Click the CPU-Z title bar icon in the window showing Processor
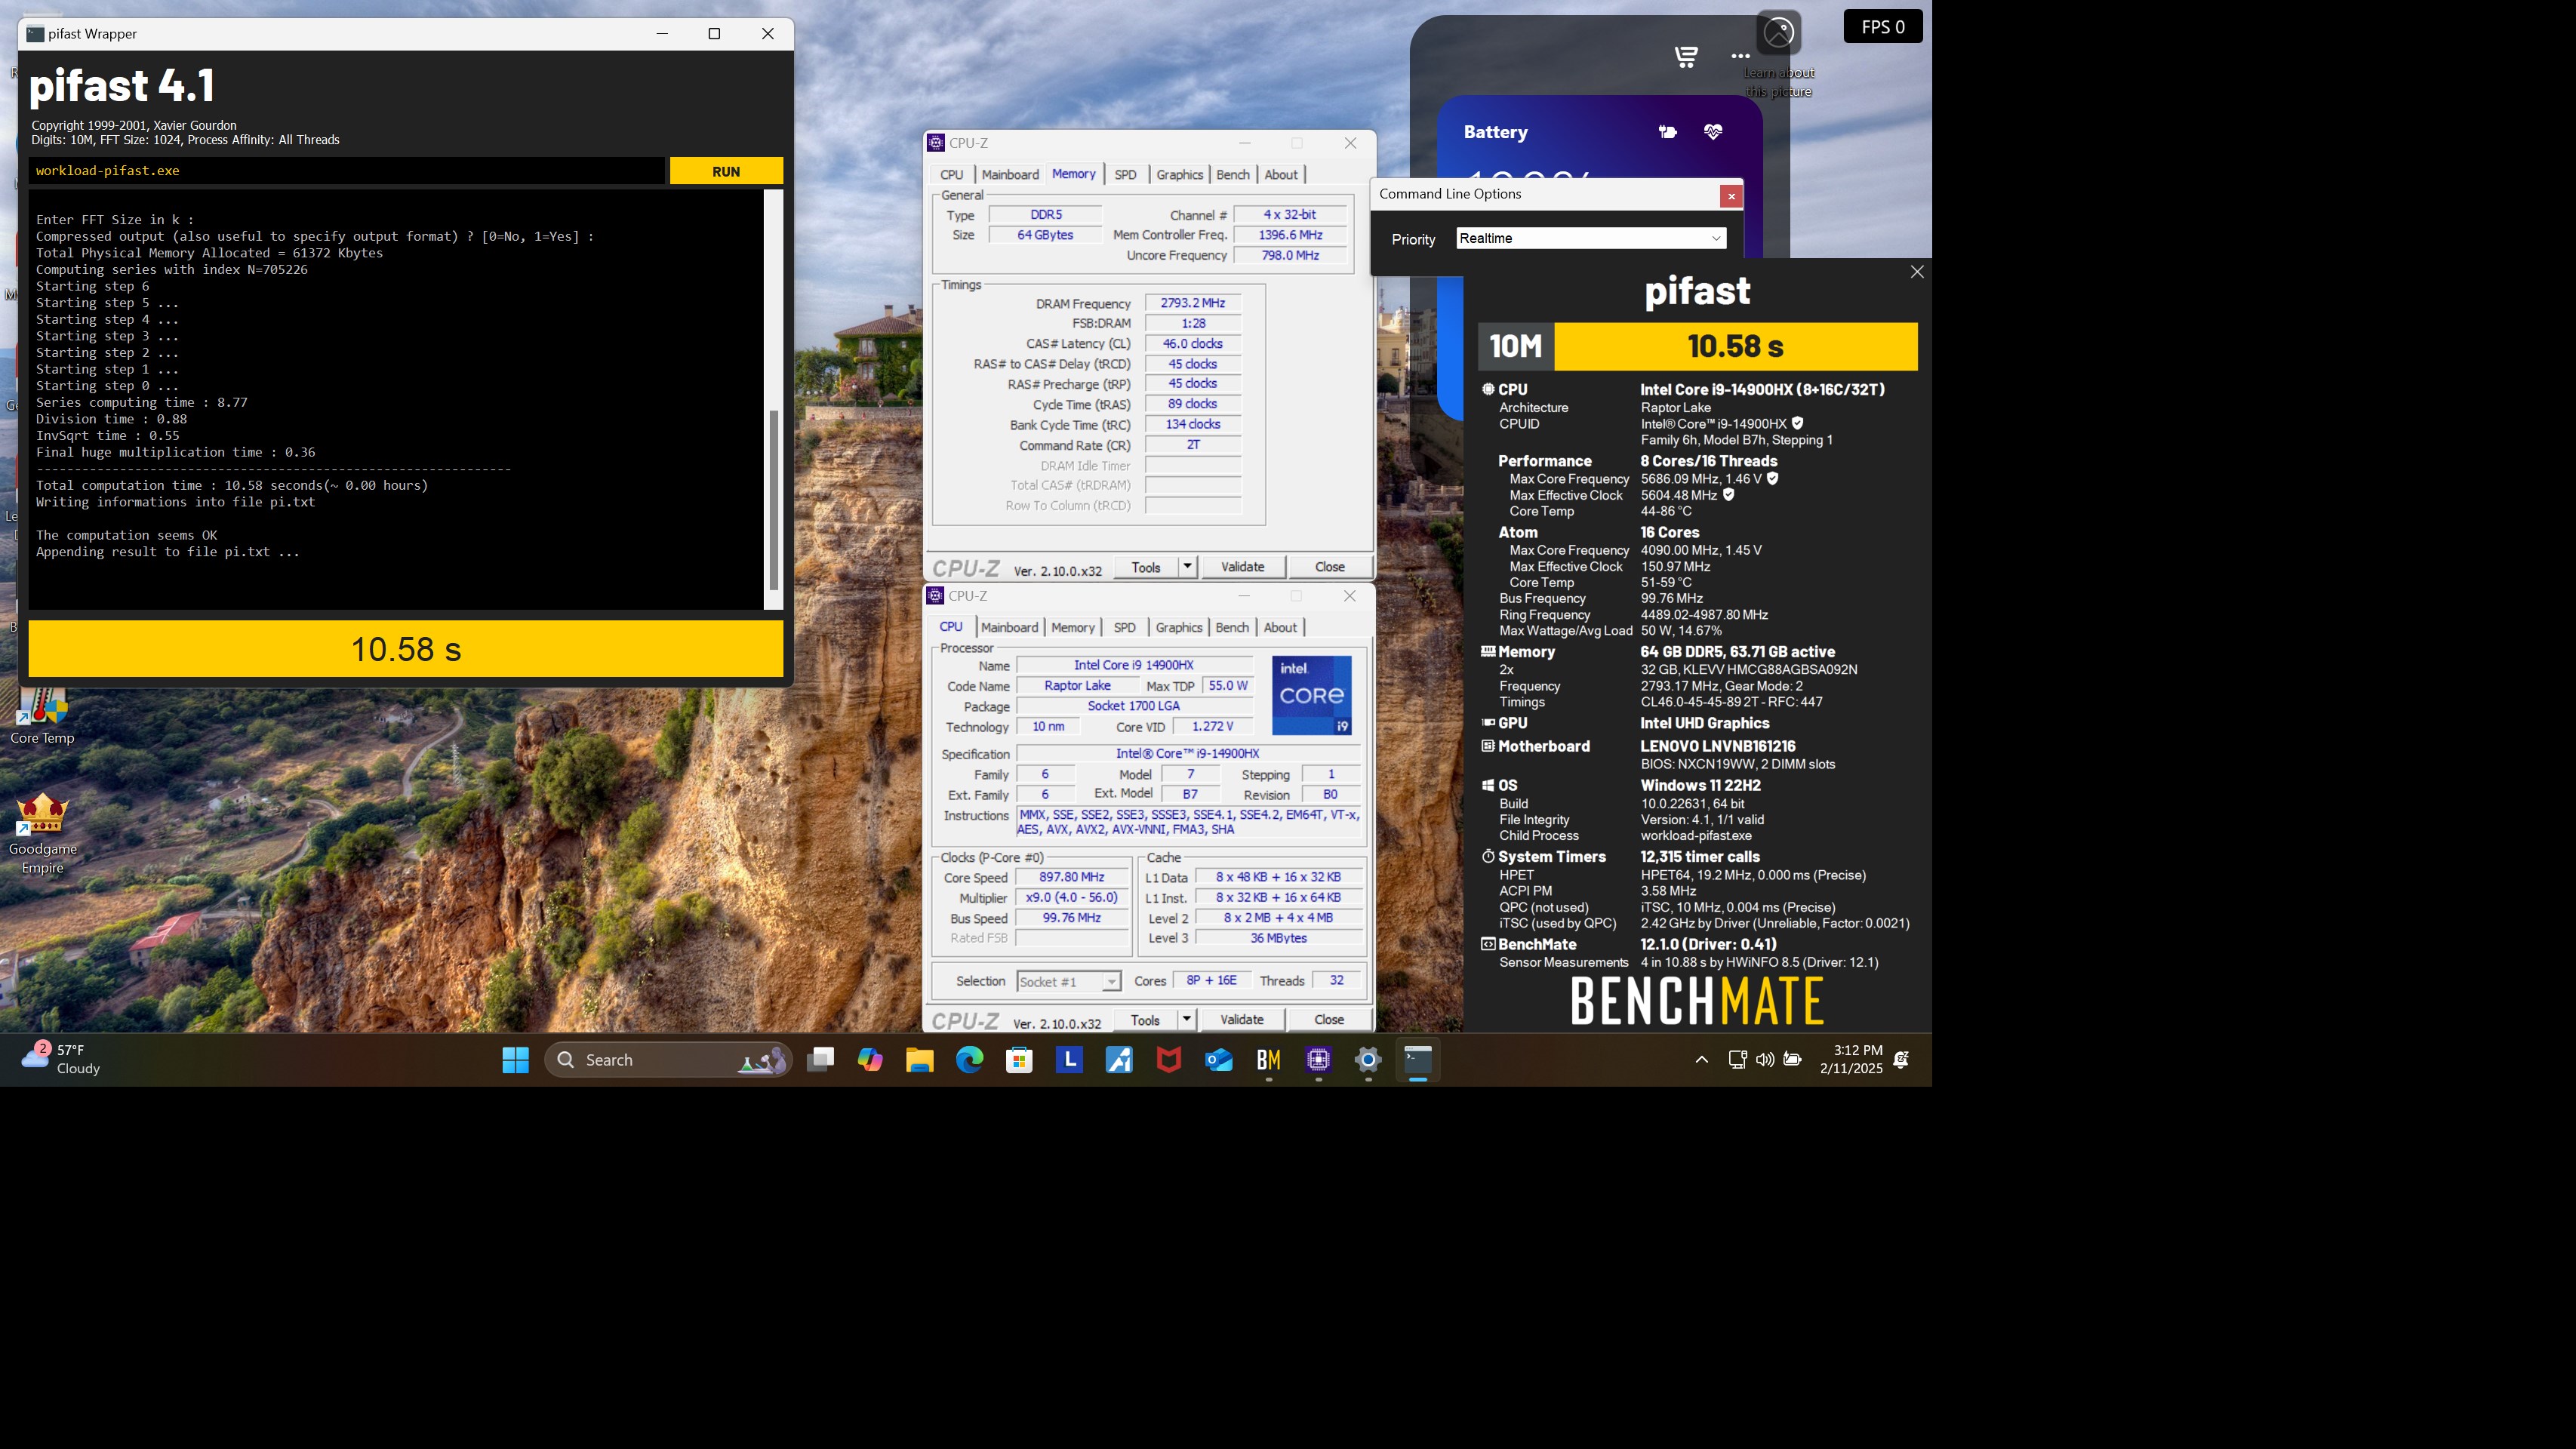Viewport: 2576px width, 1449px height. [936, 596]
